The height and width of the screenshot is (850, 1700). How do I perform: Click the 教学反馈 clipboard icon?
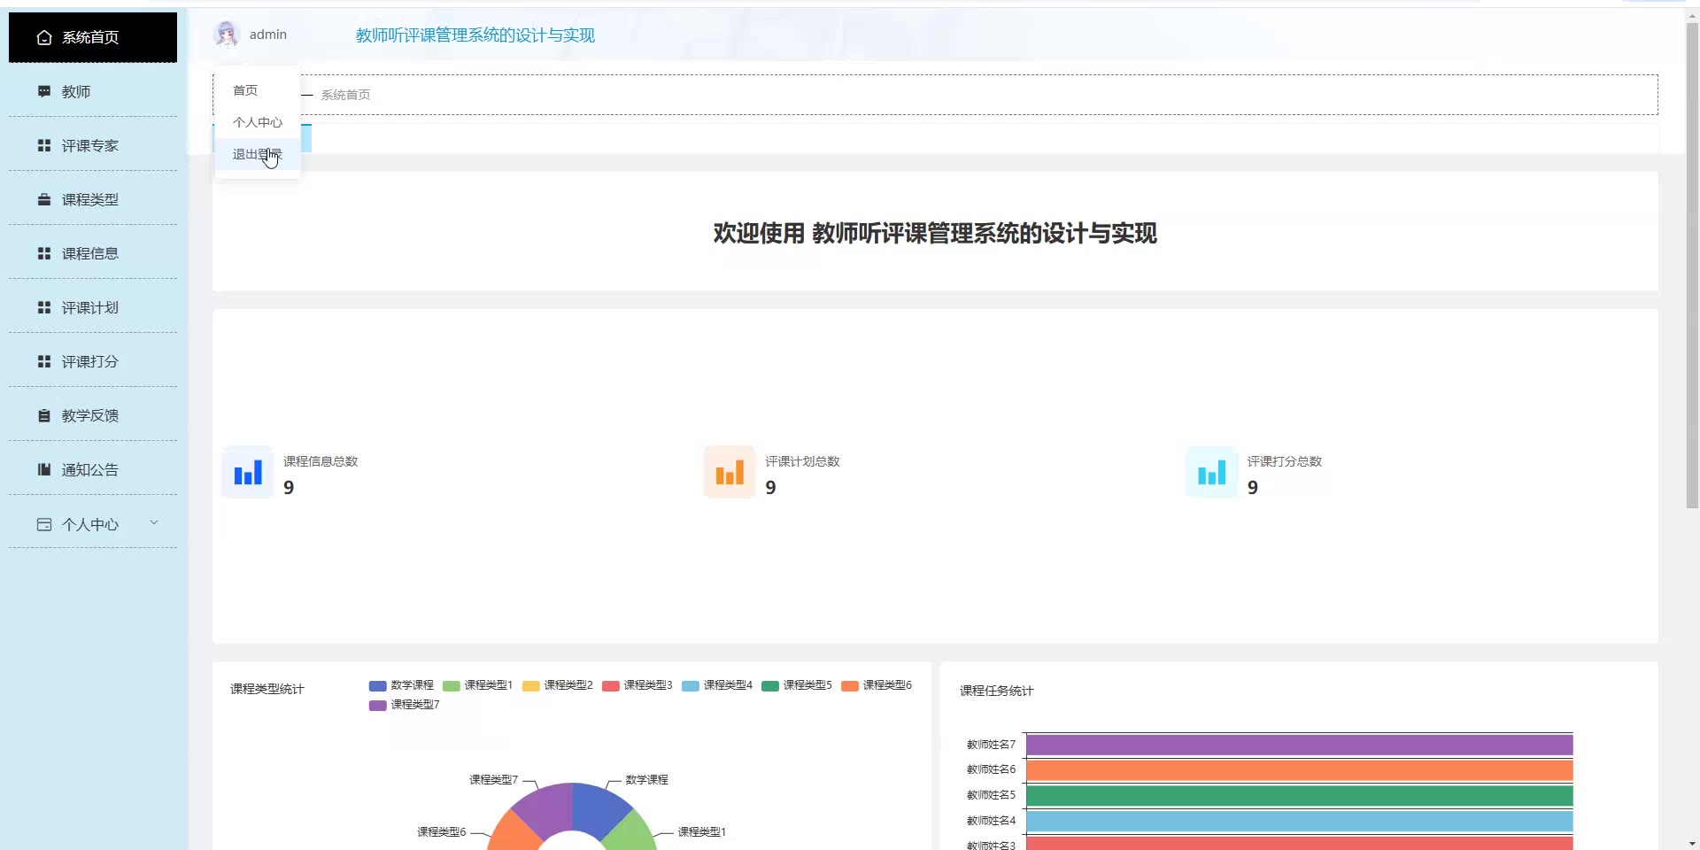pos(44,415)
